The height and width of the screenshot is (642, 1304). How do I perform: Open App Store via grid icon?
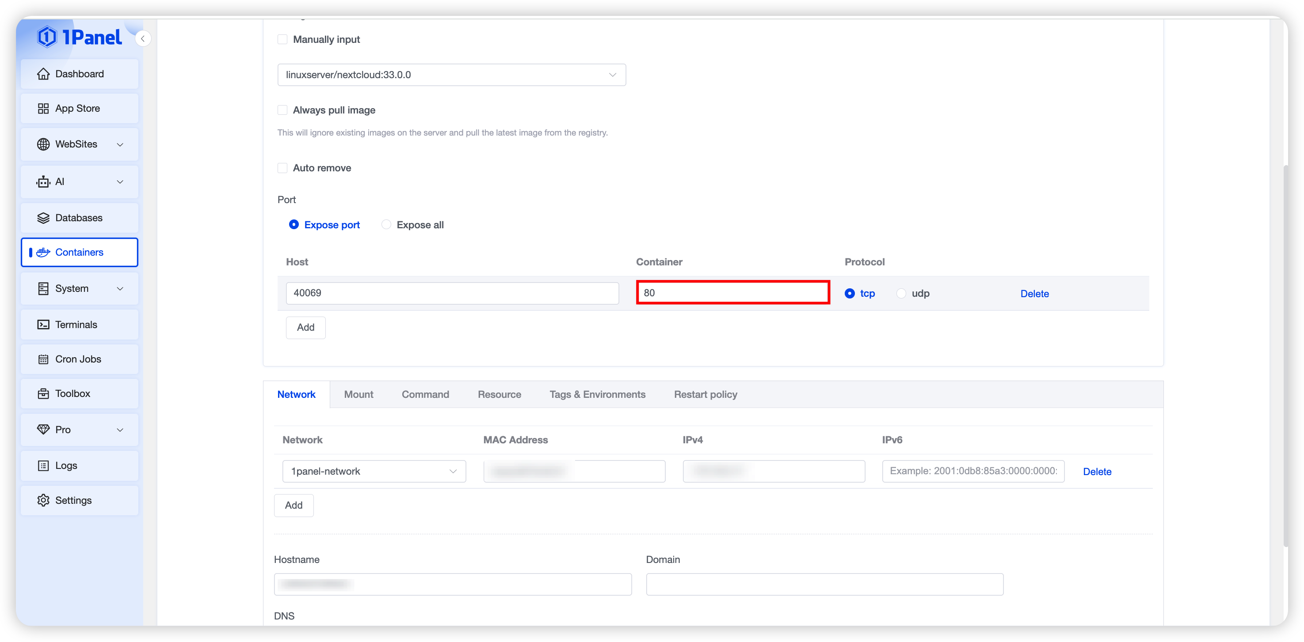(43, 108)
